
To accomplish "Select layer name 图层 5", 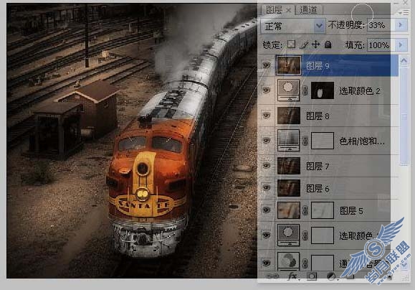I will coord(351,211).
